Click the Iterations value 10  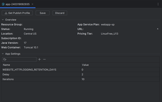pos(83,79)
